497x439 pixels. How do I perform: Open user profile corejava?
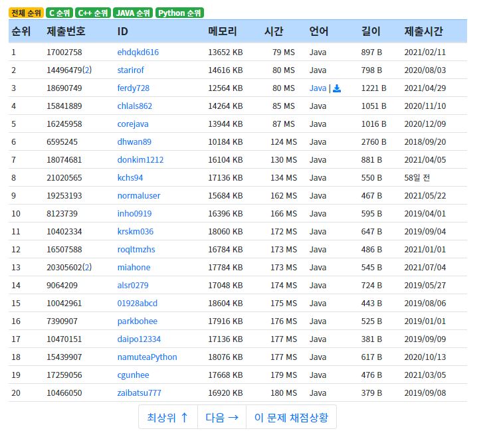point(133,124)
